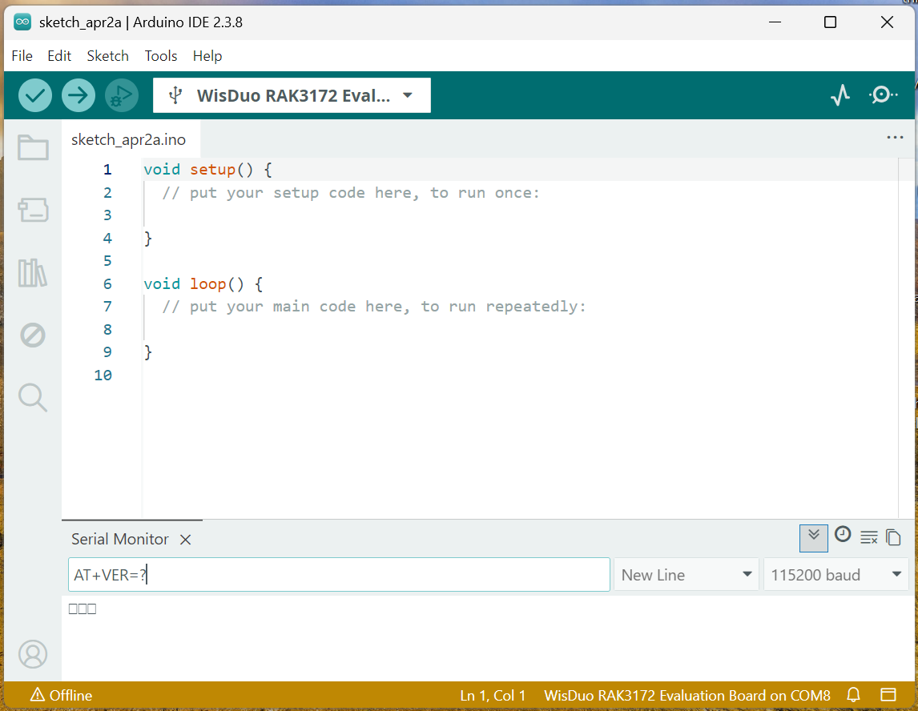Toggle autoscroll in Serial Monitor

[x=814, y=537]
